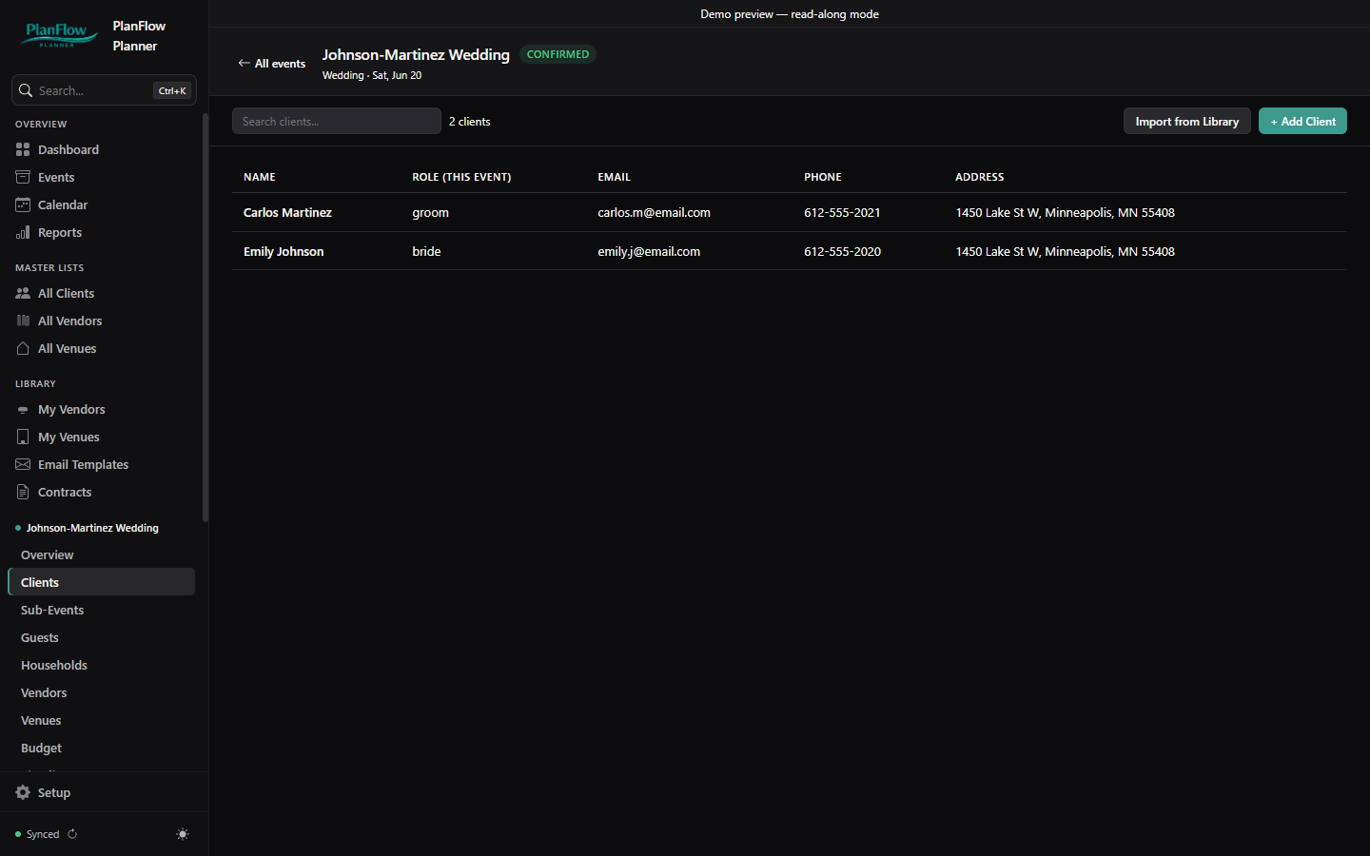Click the ROLE (THIS EVENT) column header
1370x856 pixels.
click(x=461, y=177)
